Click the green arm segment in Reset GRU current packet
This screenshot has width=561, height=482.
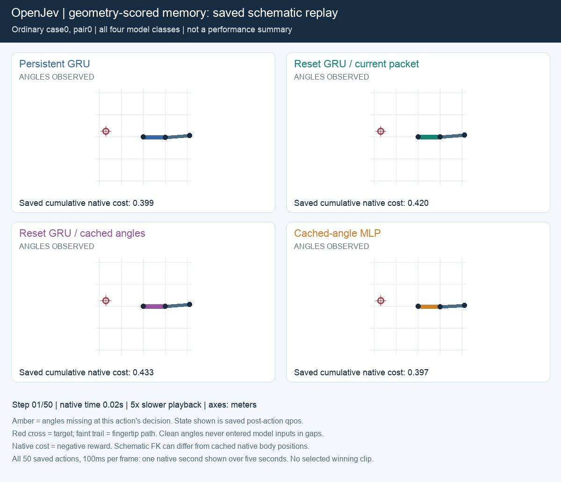429,137
